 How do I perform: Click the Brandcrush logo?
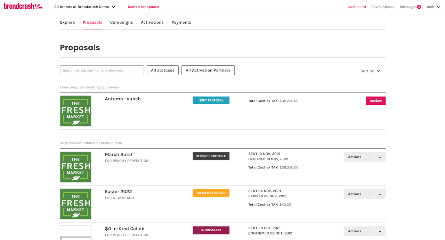23,6
